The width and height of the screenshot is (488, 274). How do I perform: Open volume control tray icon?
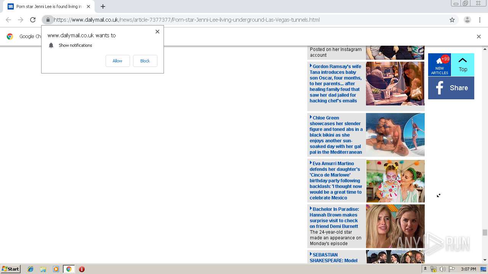coord(443,269)
